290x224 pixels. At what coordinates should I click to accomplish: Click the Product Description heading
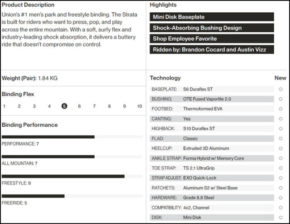pyautogui.click(x=28, y=5)
